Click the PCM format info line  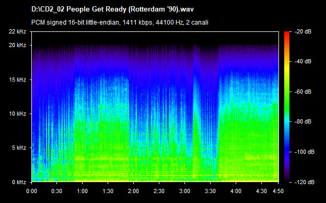(120, 22)
